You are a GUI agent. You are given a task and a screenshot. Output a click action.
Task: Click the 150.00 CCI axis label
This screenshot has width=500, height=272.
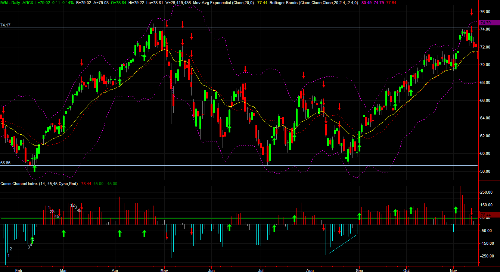tap(485, 205)
